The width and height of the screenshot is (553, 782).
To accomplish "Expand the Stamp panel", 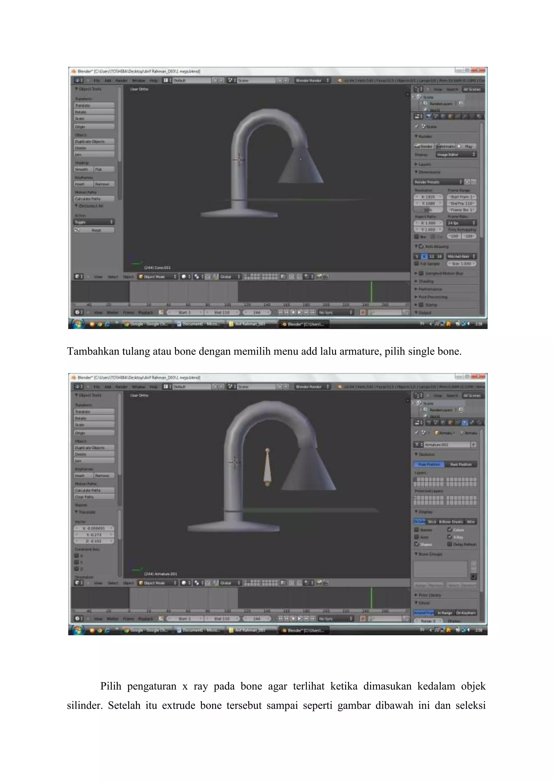I will tap(416, 305).
